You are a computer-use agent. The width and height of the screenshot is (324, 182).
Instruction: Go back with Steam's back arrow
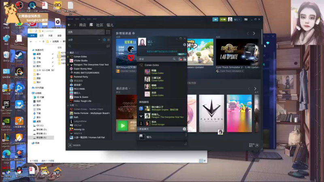[x=69, y=25]
